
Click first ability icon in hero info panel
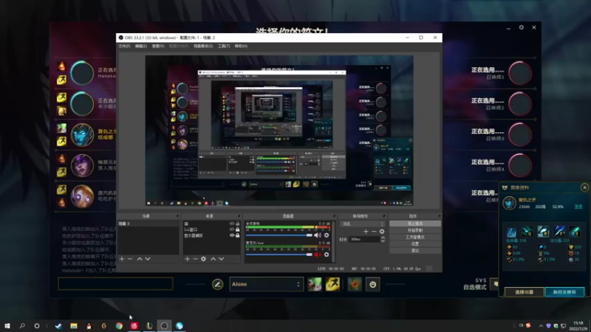(x=511, y=232)
